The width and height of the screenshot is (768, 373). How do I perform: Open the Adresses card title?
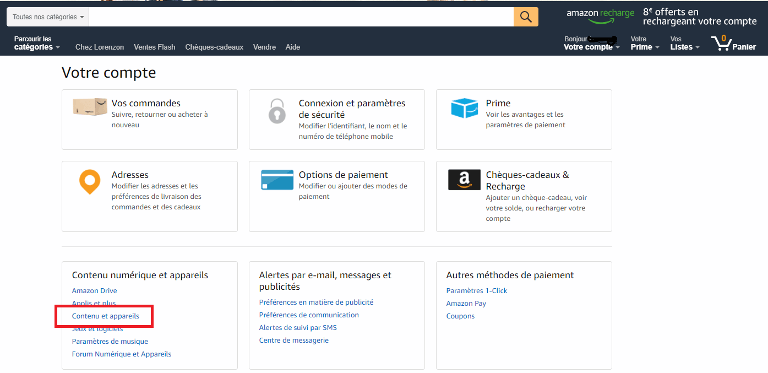point(130,175)
